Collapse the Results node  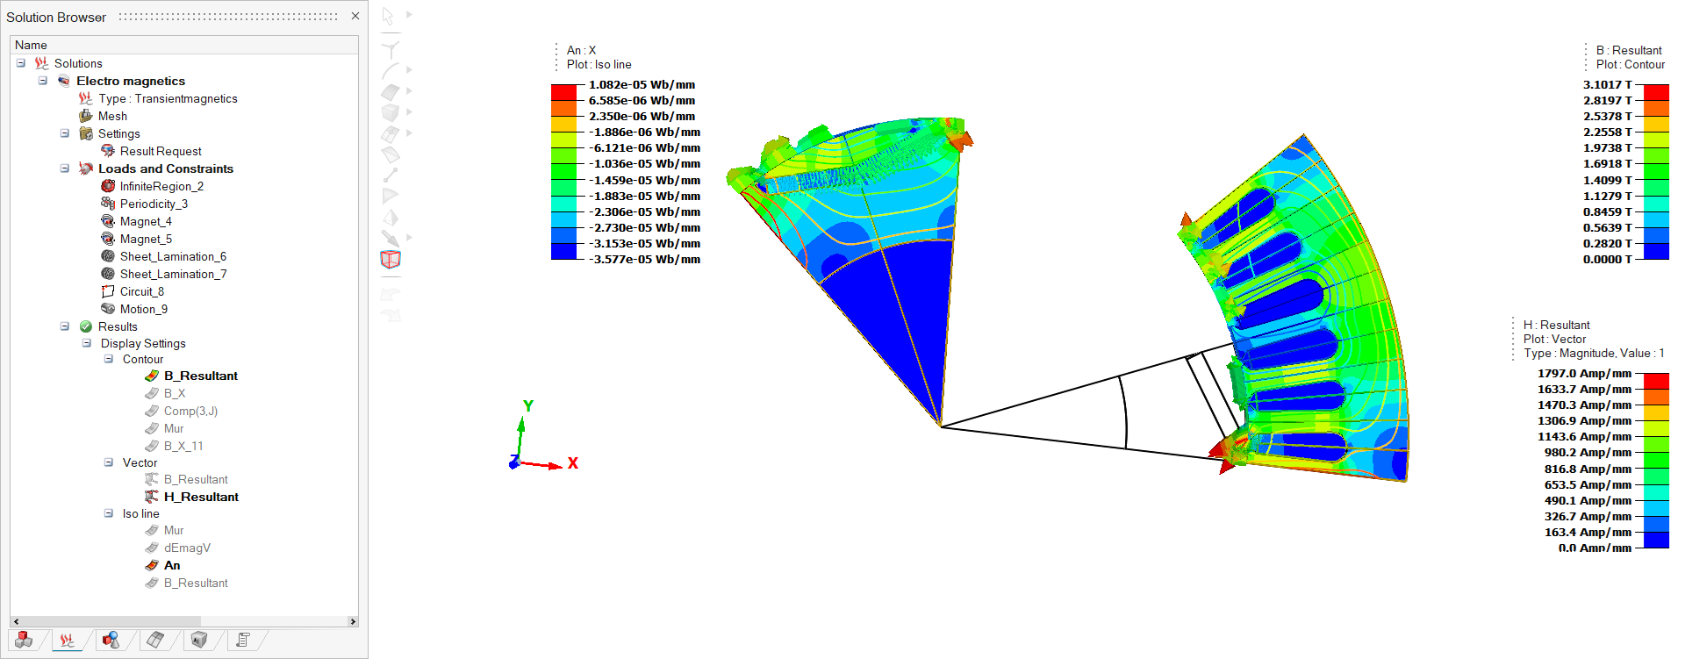(x=64, y=326)
